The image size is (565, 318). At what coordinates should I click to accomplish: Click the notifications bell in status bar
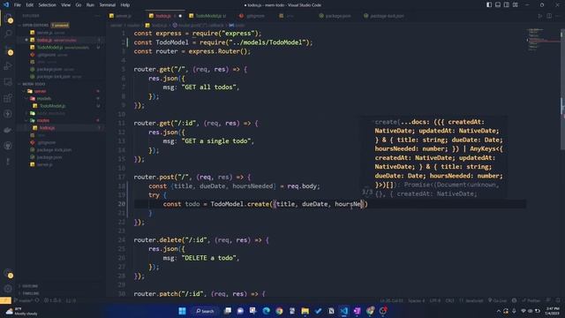tap(557, 300)
